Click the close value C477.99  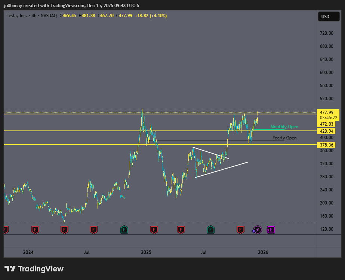click(x=124, y=16)
